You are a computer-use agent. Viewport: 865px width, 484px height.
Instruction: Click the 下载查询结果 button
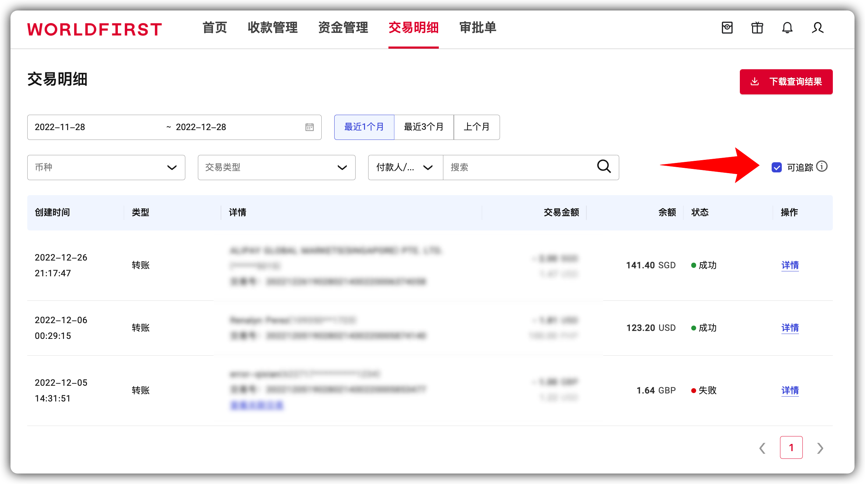(786, 81)
